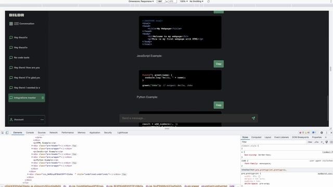Open DevTools settings gear
333x187 pixels.
(322, 132)
